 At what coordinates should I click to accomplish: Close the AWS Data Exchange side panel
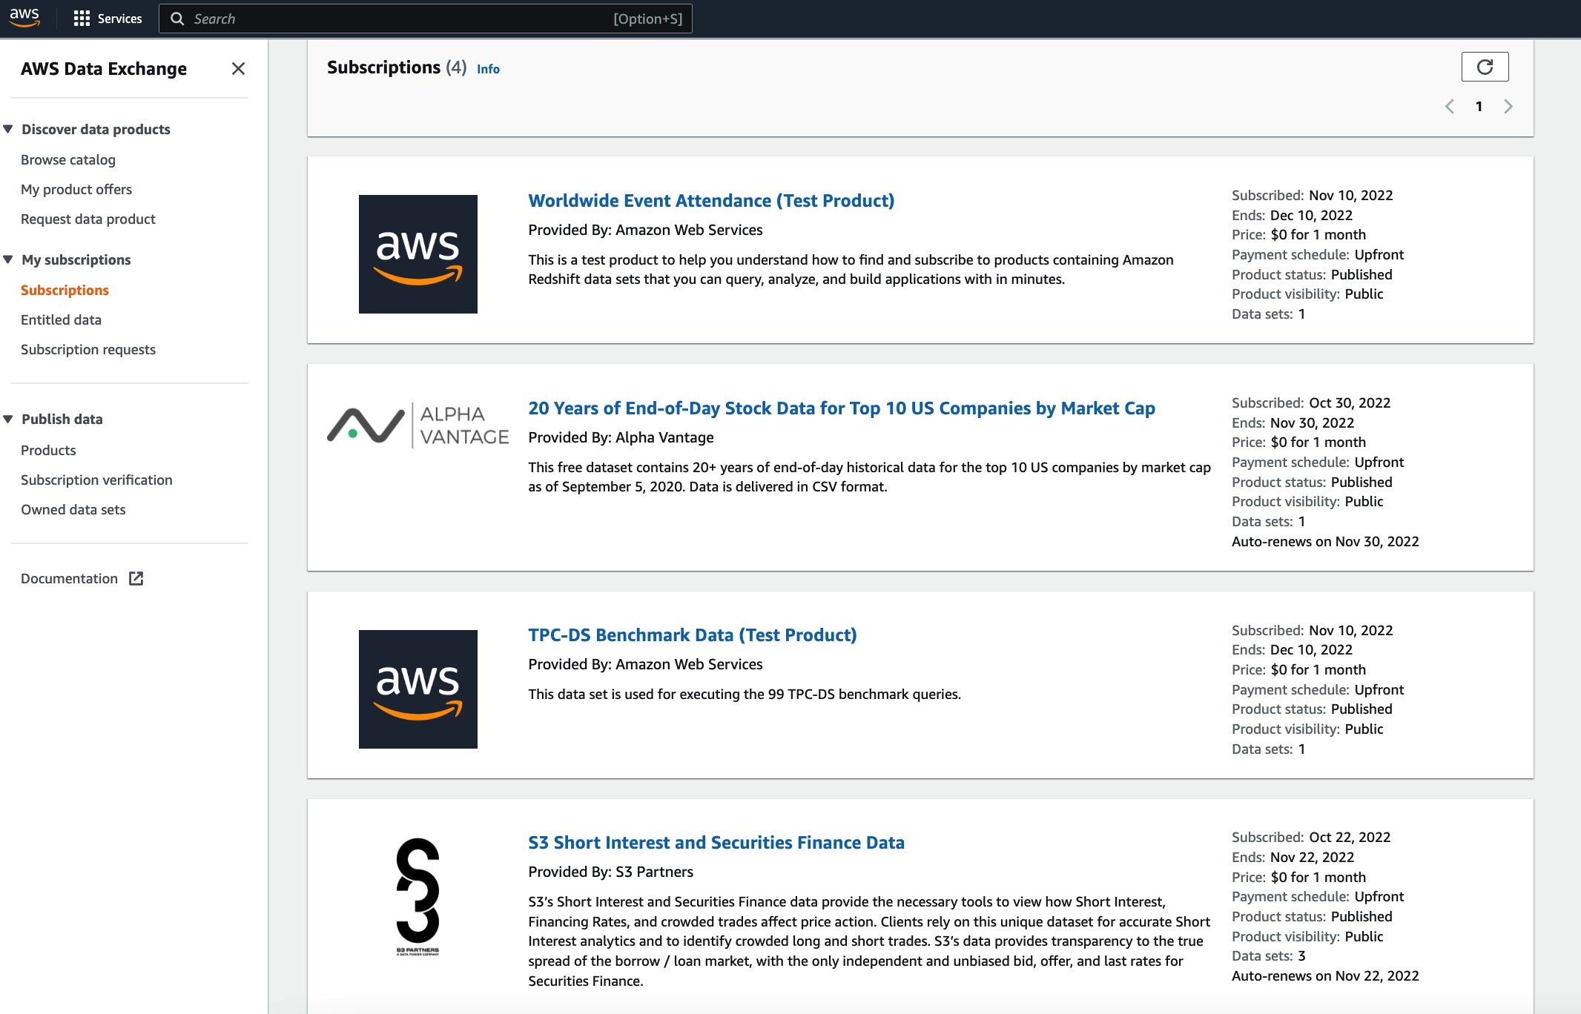pos(238,69)
